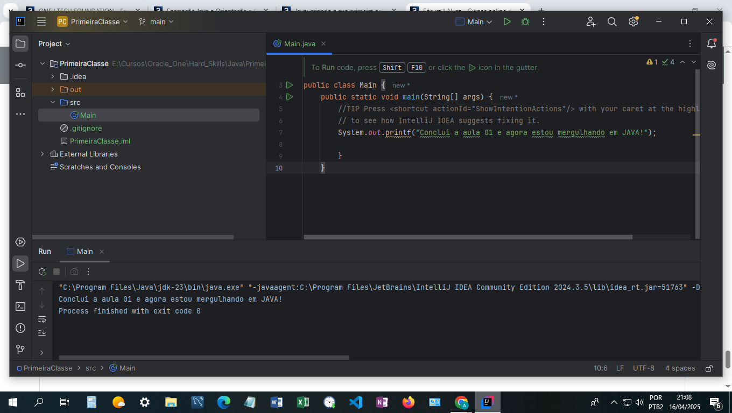Image resolution: width=732 pixels, height=413 pixels.
Task: Open editor tab actions menu
Action: [x=690, y=44]
